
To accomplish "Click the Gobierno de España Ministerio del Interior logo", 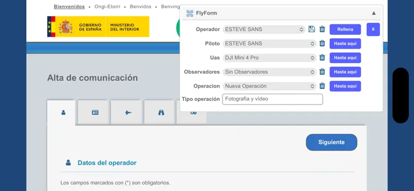I will [98, 26].
